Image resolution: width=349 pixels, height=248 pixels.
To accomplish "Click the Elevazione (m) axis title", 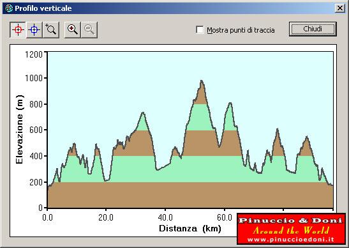I will [x=20, y=130].
